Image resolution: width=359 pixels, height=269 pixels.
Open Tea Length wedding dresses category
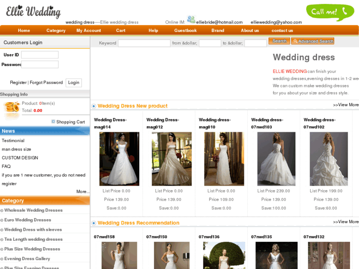click(34, 239)
